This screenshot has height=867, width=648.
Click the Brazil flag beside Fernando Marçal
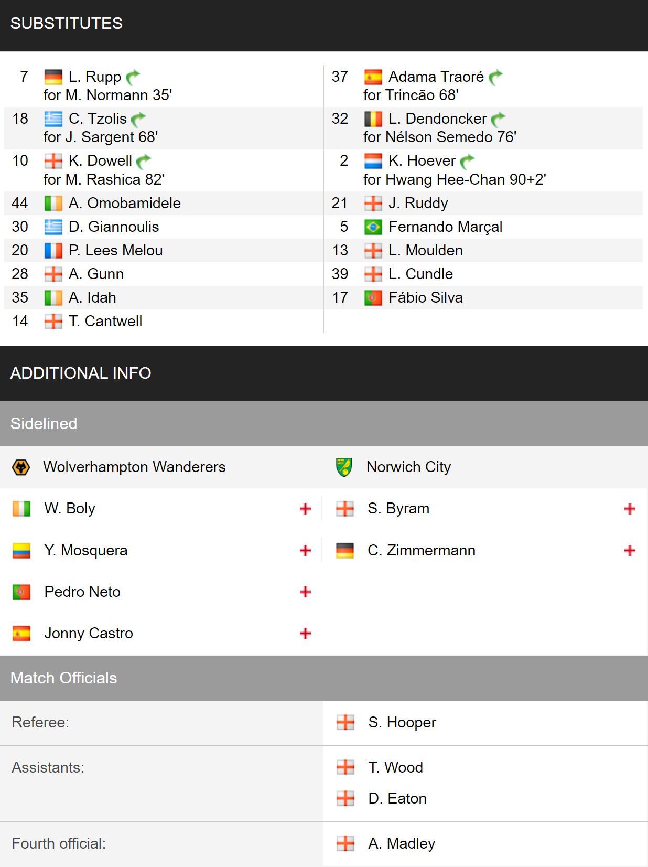click(373, 227)
